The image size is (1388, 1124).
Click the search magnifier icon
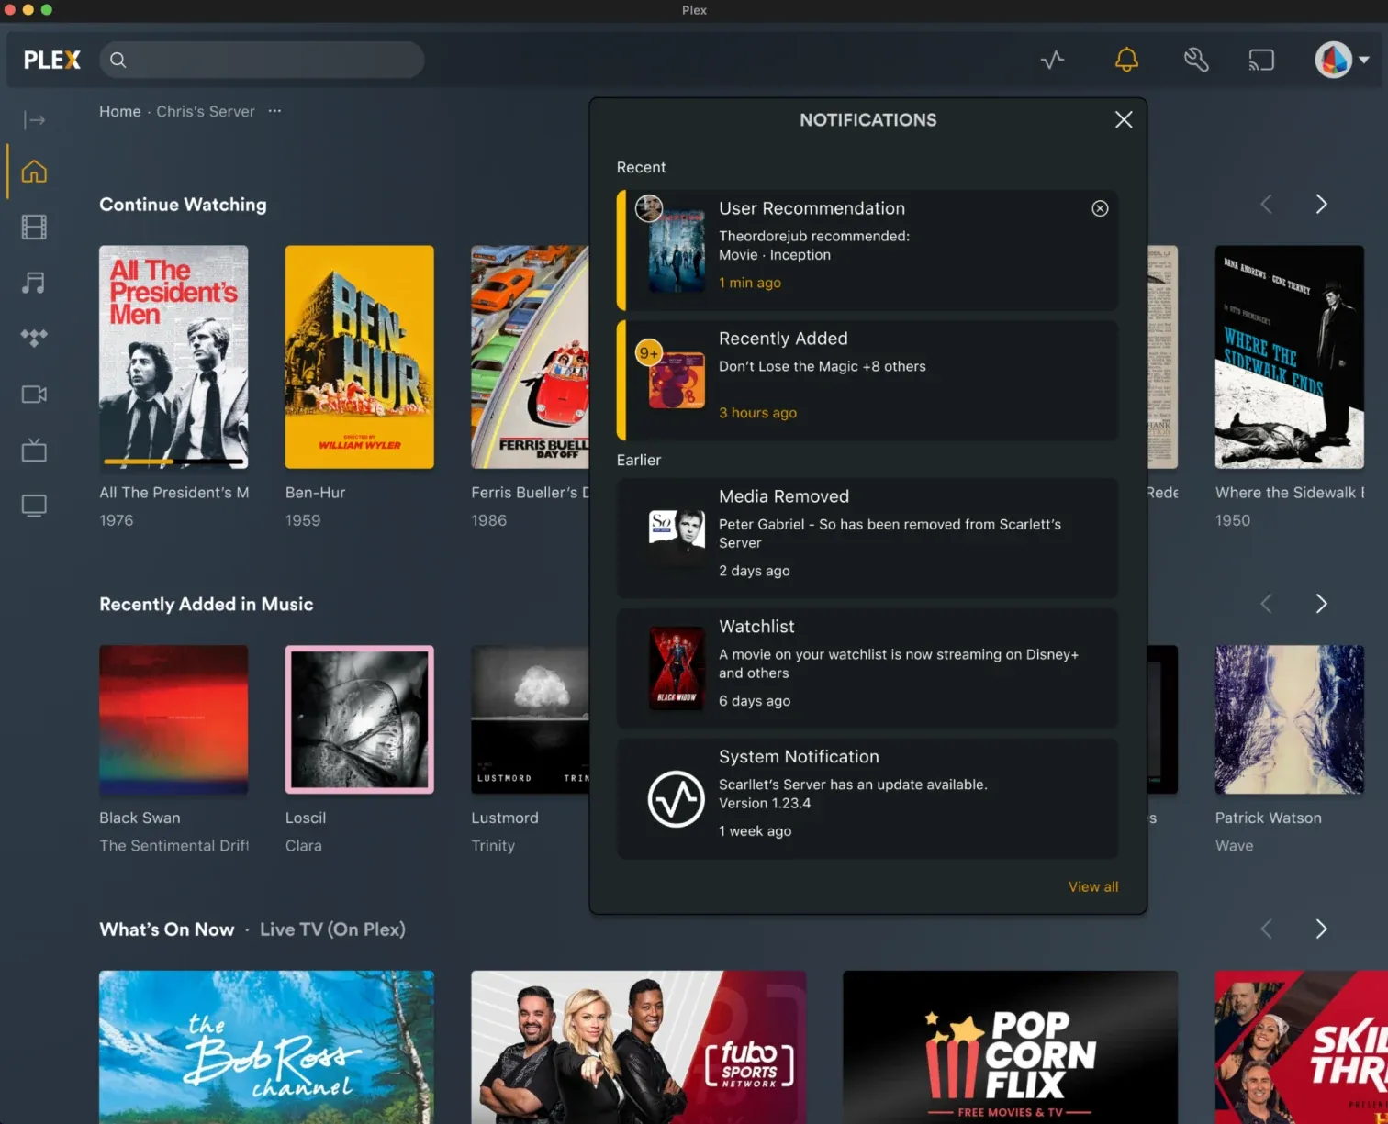[x=118, y=61]
